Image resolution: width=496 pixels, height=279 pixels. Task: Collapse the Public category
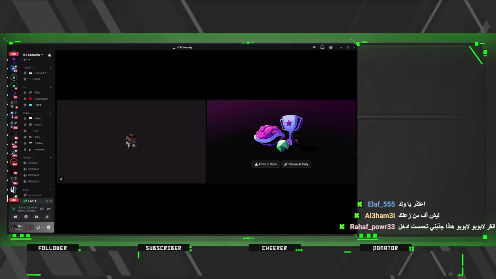pyautogui.click(x=28, y=113)
